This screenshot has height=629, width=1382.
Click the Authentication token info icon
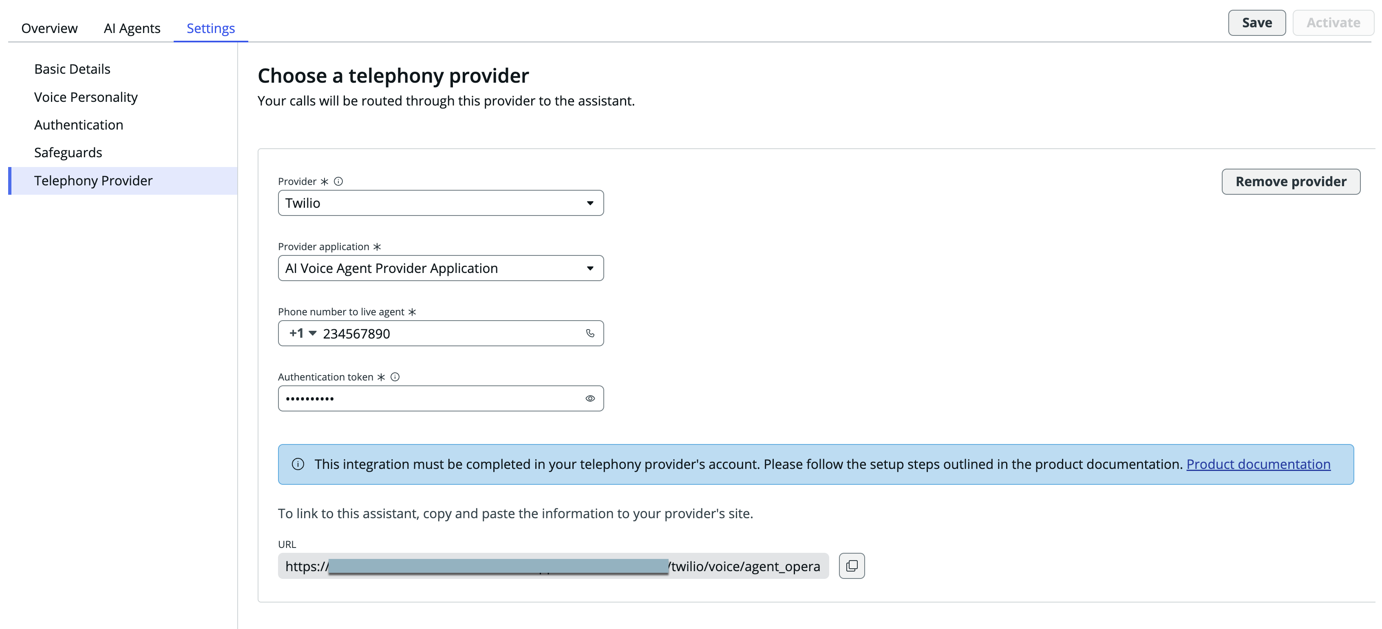click(395, 377)
